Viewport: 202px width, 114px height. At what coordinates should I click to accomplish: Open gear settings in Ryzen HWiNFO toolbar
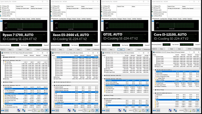pyautogui.click(x=42, y=111)
